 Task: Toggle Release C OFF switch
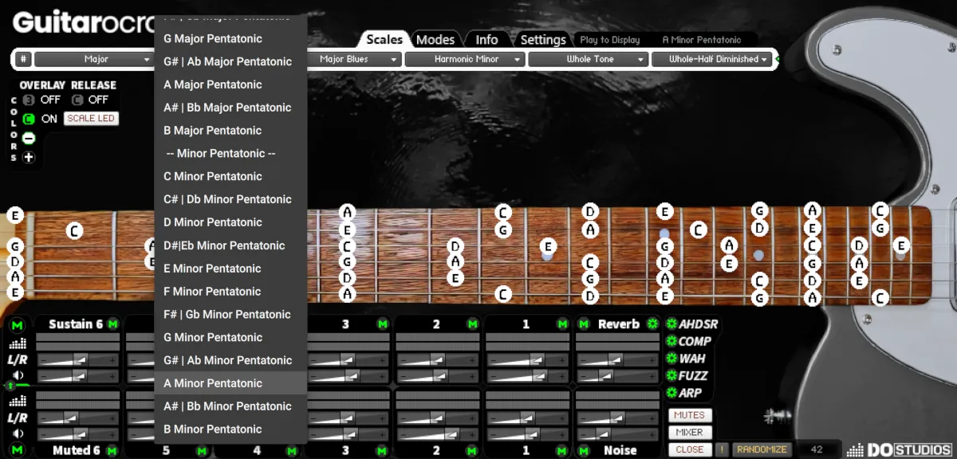pyautogui.click(x=77, y=100)
